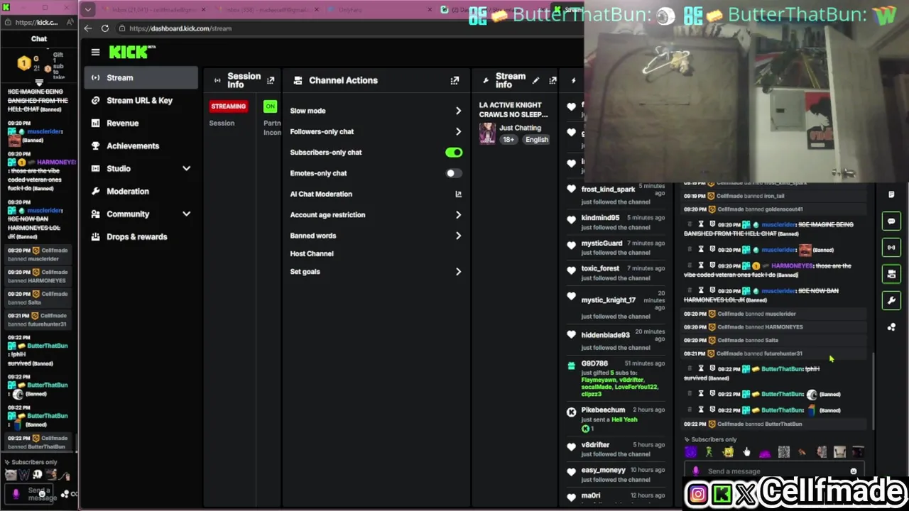The height and width of the screenshot is (511, 909).
Task: Click the stream title LA ACTIVE KNIGHT CRAWLS
Action: [x=513, y=109]
